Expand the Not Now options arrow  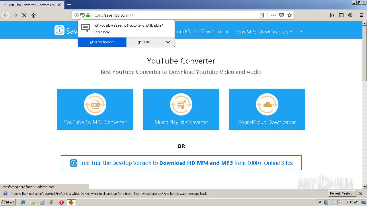[168, 42]
